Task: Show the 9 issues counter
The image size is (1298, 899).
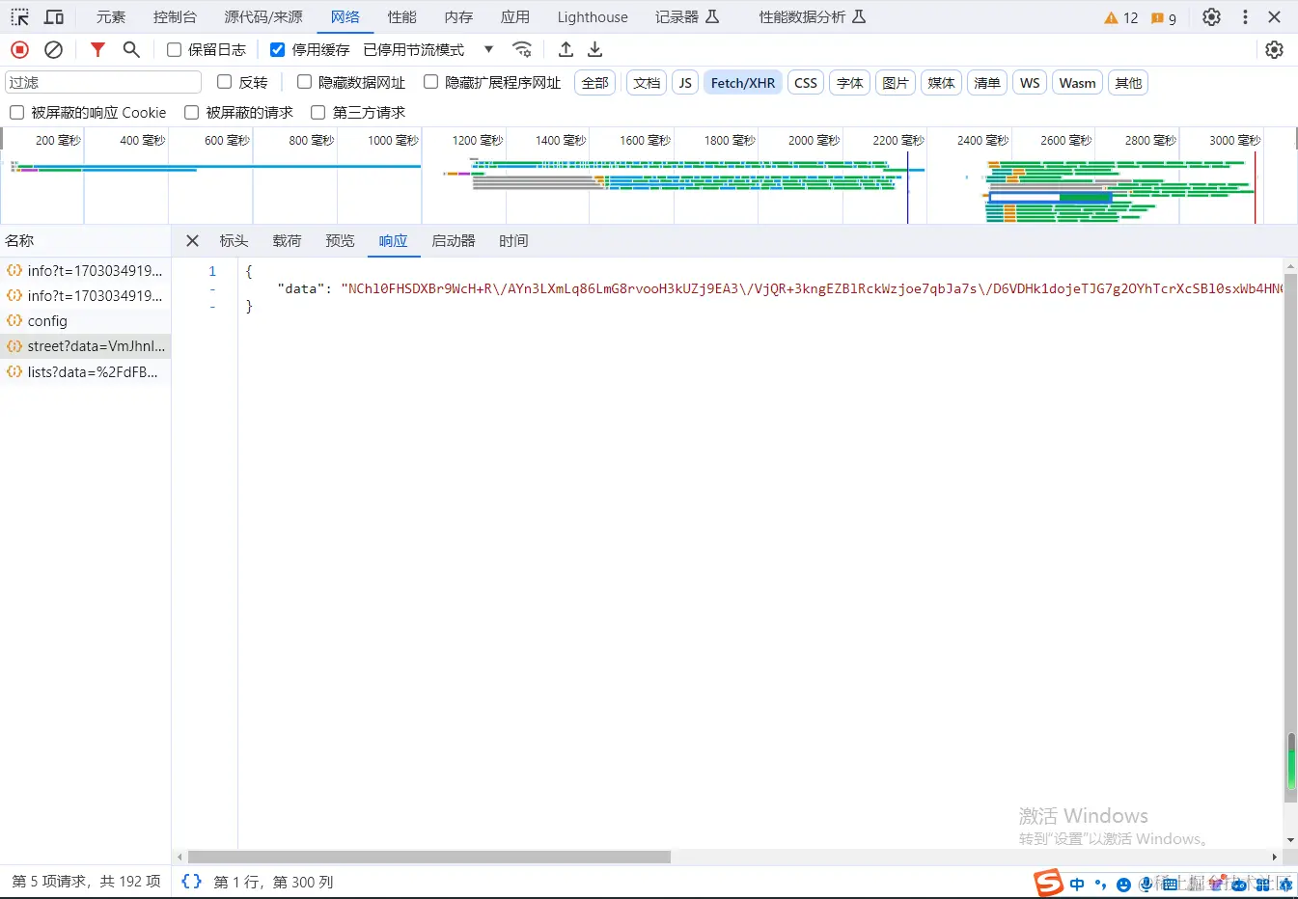Action: tap(1164, 17)
